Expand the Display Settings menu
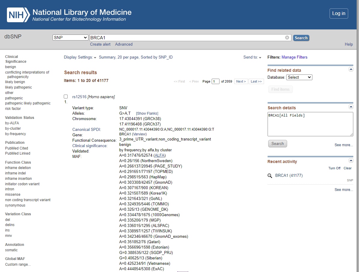 [80, 57]
